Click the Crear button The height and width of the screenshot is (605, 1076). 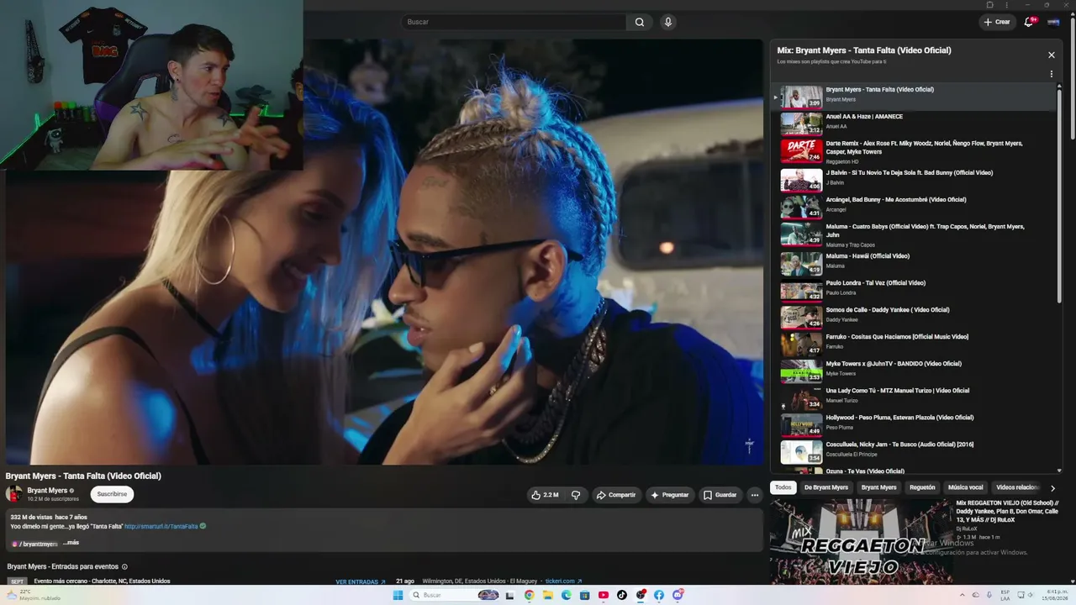click(998, 22)
